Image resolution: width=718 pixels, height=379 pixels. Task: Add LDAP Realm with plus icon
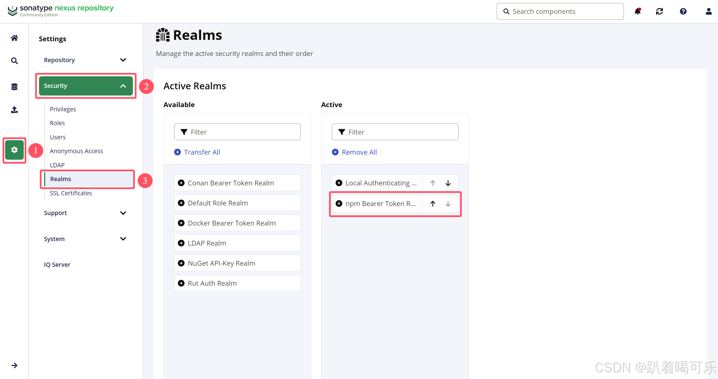point(181,243)
